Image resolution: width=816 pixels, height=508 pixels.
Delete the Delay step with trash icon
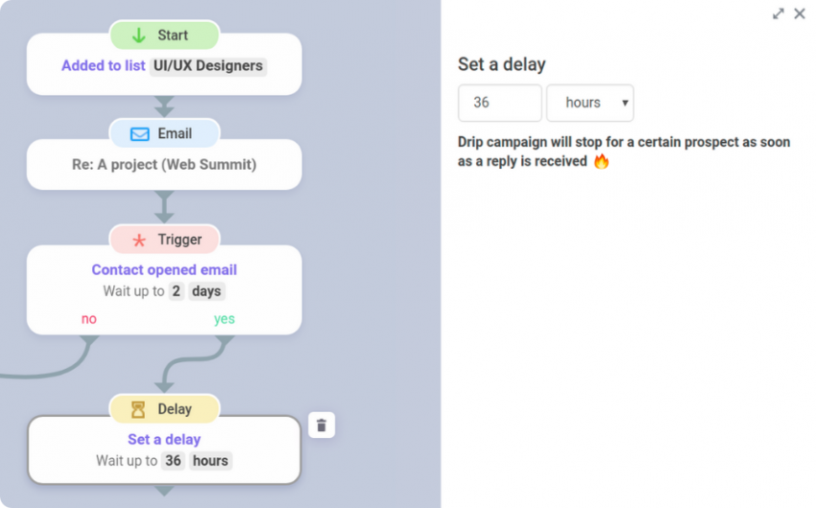click(x=322, y=425)
